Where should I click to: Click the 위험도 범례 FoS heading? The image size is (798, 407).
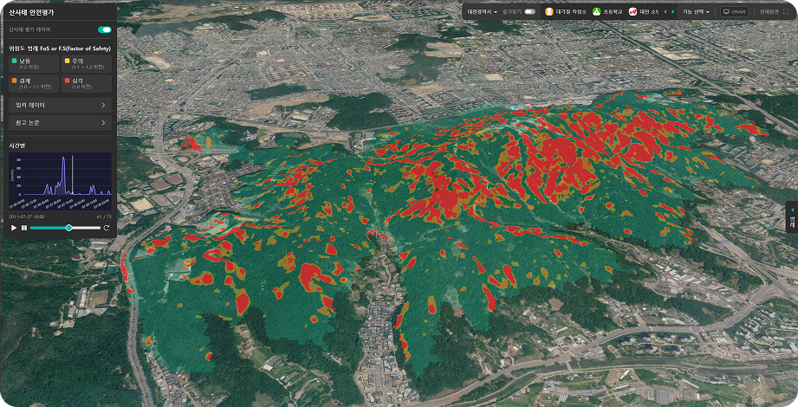point(60,48)
